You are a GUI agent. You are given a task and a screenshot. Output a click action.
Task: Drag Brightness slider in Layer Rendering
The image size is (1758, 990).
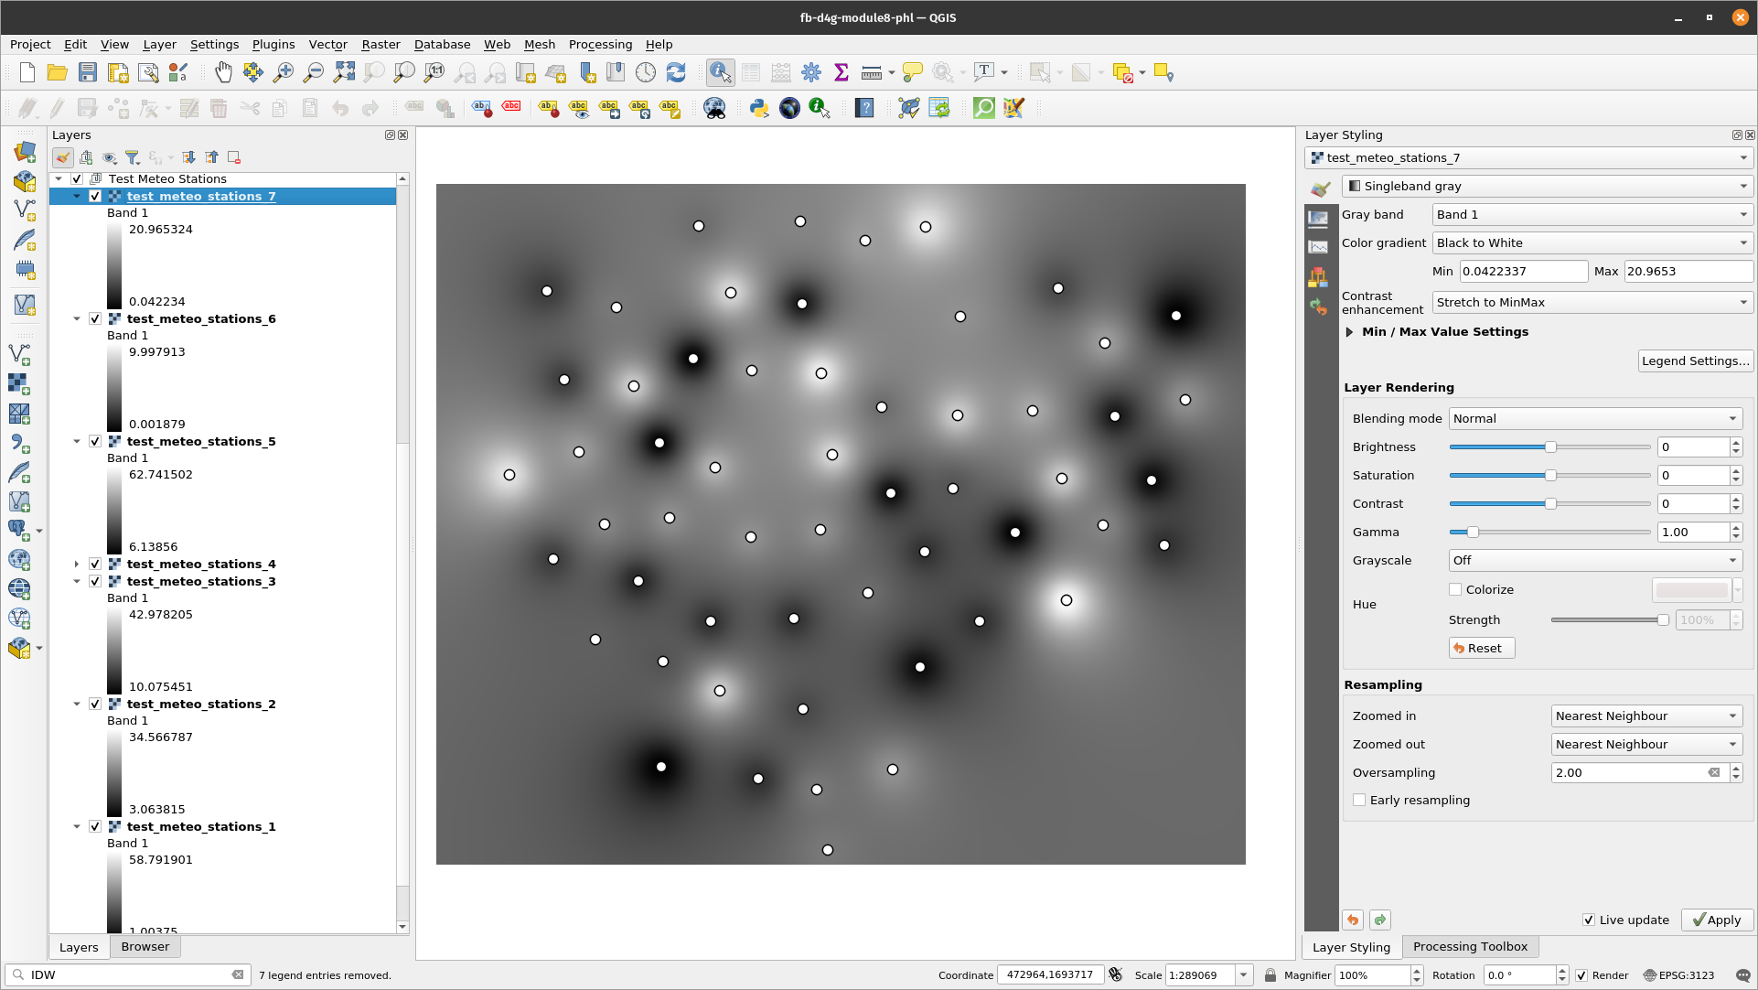(x=1551, y=446)
